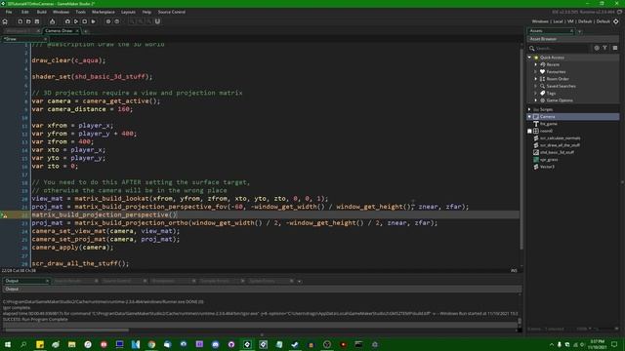Expand the Scripts folder
The image size is (625, 351).
click(x=529, y=109)
